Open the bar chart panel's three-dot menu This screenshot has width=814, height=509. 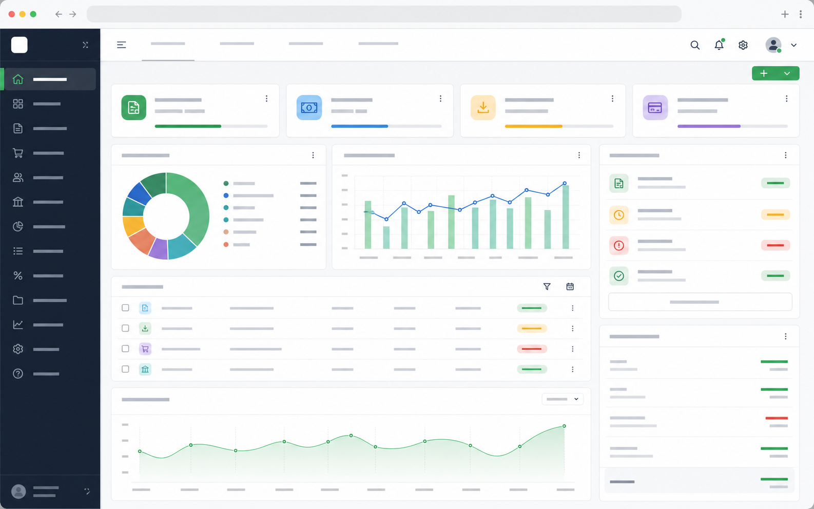(579, 155)
